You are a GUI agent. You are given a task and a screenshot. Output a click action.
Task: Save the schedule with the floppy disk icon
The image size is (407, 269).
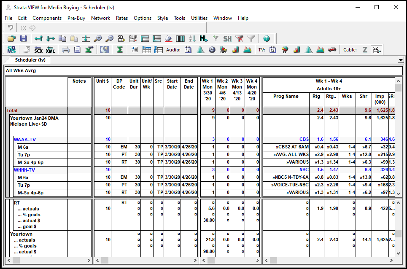pyautogui.click(x=24, y=38)
